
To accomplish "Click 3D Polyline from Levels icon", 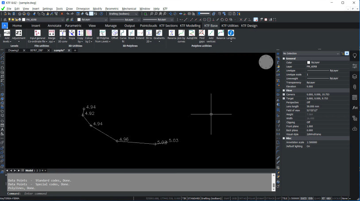I will pos(103,33).
